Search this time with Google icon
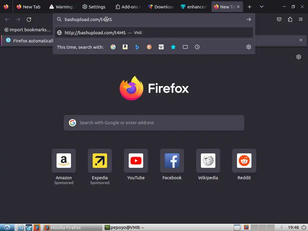Viewport: 308px width, 231px height. click(113, 47)
